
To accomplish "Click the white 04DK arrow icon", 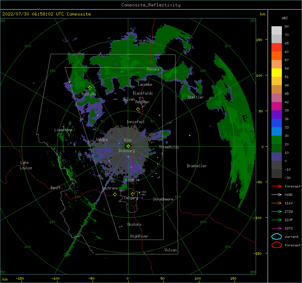I will click(x=276, y=194).
